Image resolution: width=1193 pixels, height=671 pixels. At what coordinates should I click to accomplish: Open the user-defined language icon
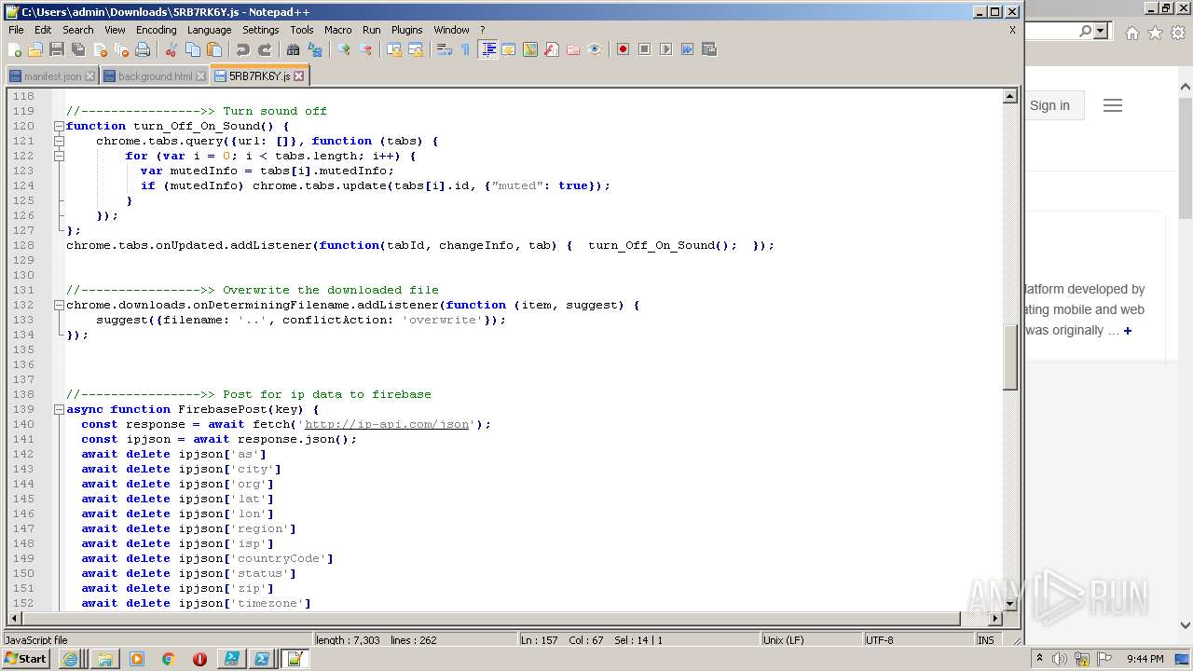tap(509, 49)
